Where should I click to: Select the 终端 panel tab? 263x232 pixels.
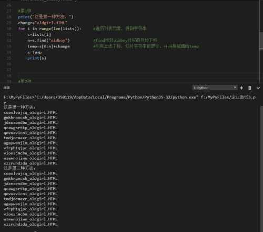pyautogui.click(x=7, y=88)
